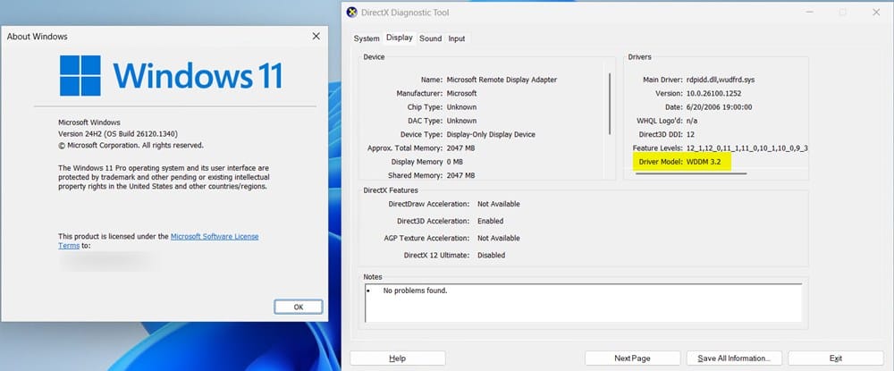Click inside the Notes text box
This screenshot has width=894, height=371.
pyautogui.click(x=583, y=303)
